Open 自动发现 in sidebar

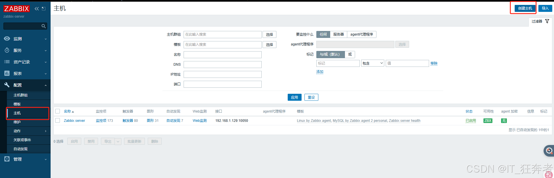(21, 149)
